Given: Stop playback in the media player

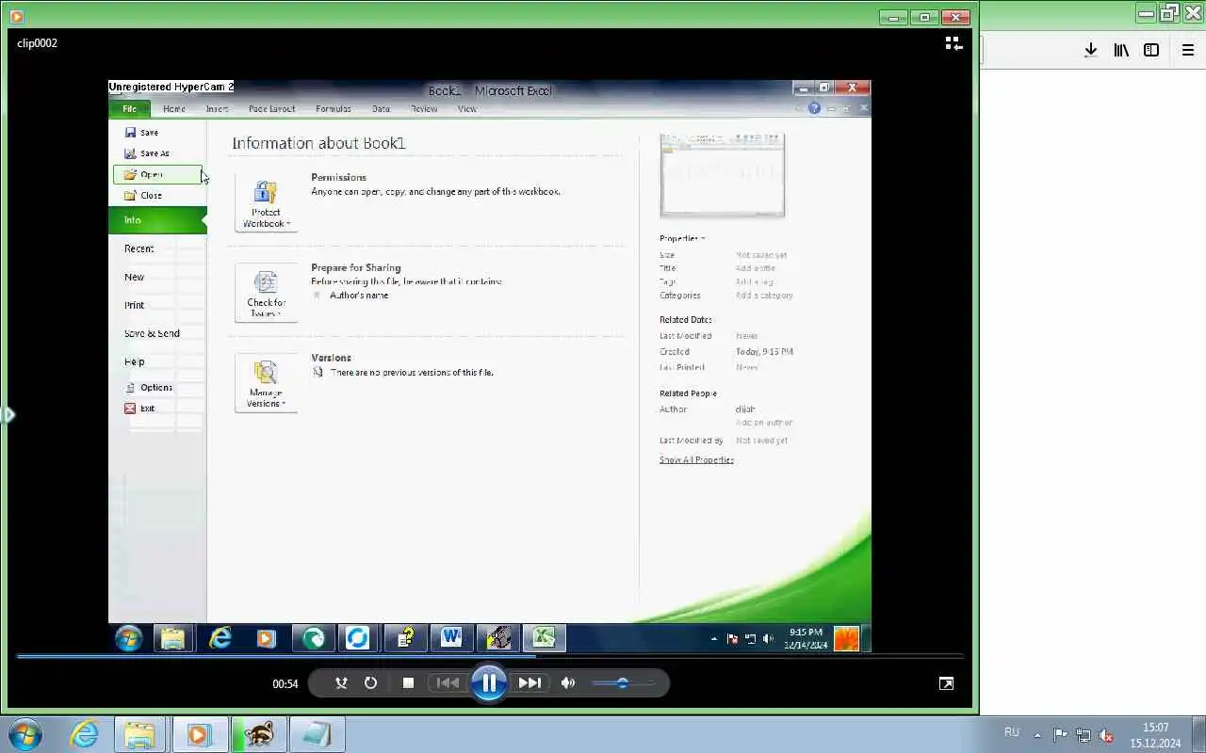Looking at the screenshot, I should (408, 683).
